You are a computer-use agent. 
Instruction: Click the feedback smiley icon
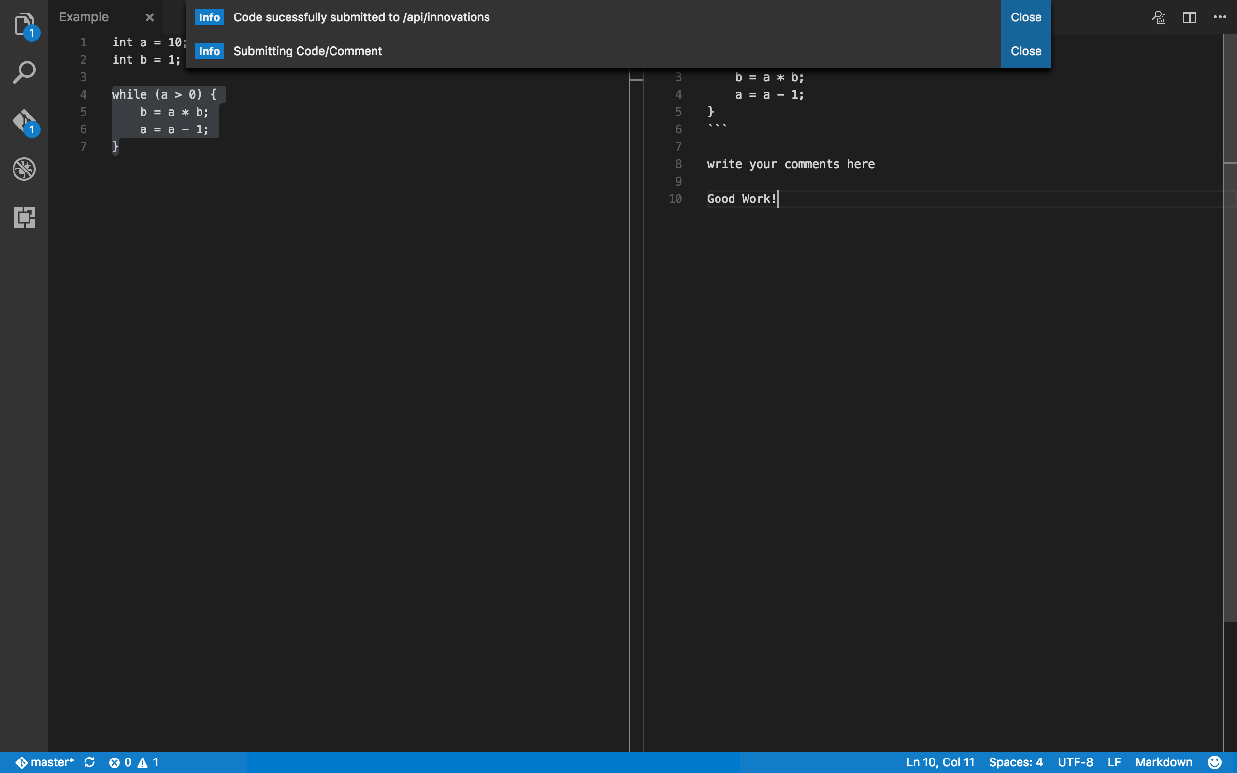point(1214,762)
